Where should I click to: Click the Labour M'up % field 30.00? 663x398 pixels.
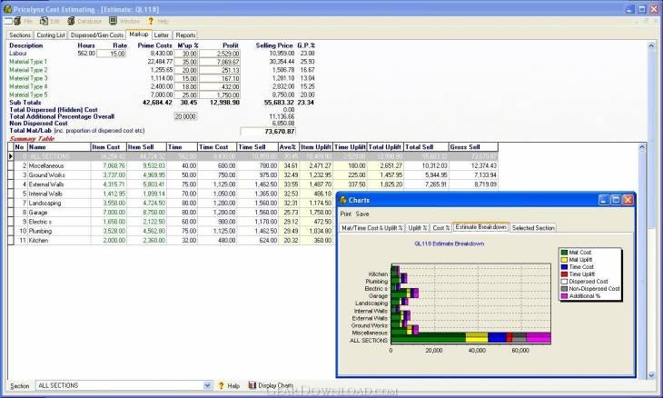coord(186,54)
